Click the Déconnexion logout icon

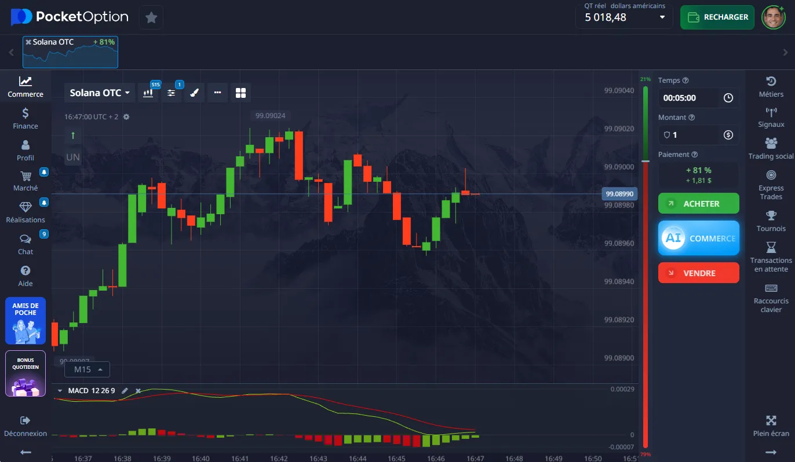pyautogui.click(x=25, y=420)
